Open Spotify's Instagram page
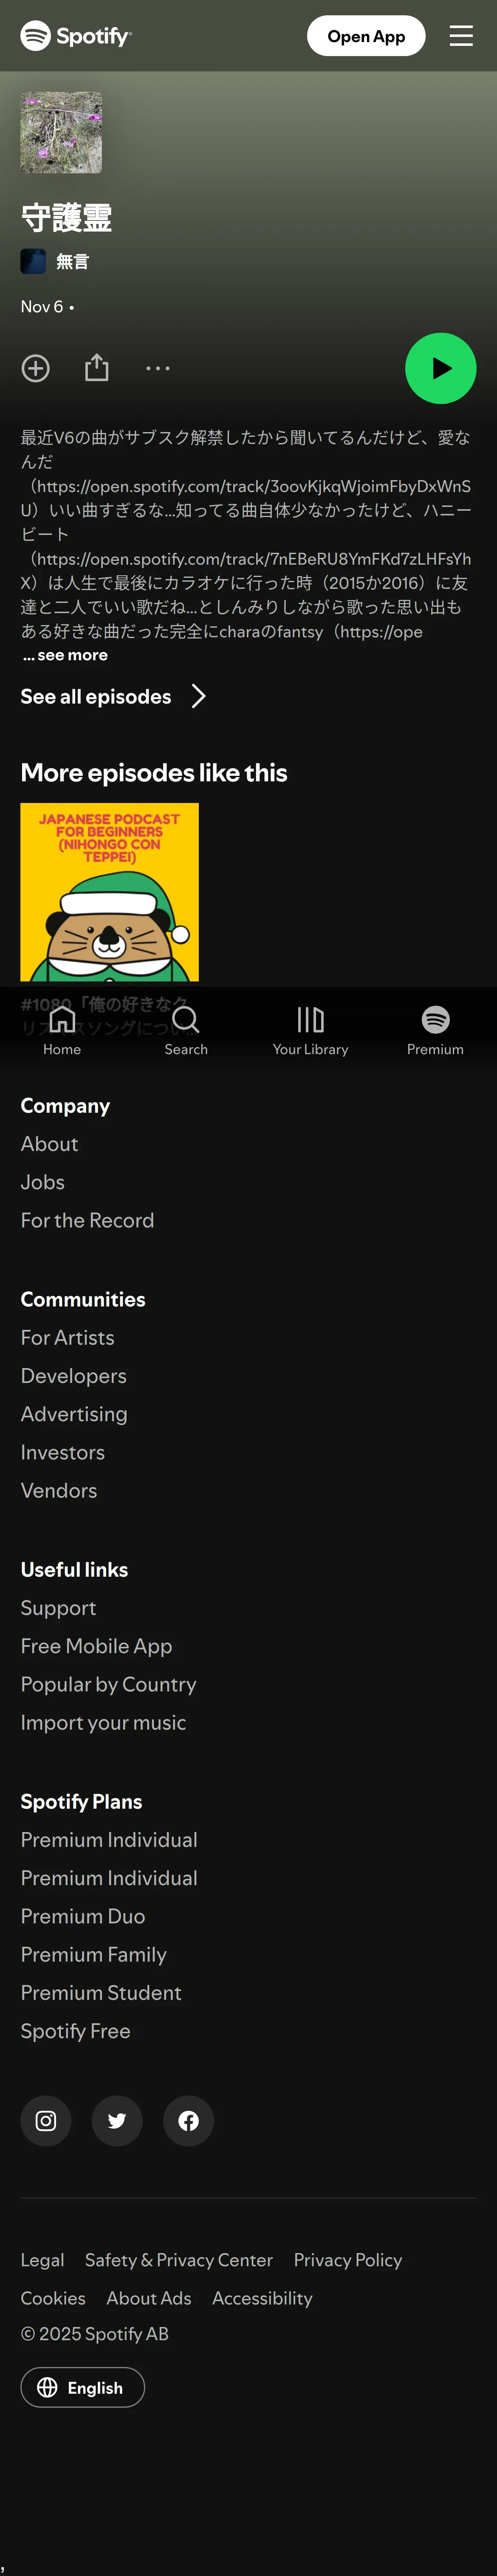497x2576 pixels. 46,2120
